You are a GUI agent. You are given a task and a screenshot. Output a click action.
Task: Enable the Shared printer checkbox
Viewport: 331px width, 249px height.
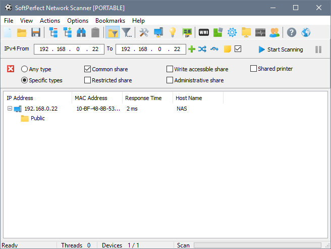click(x=253, y=69)
